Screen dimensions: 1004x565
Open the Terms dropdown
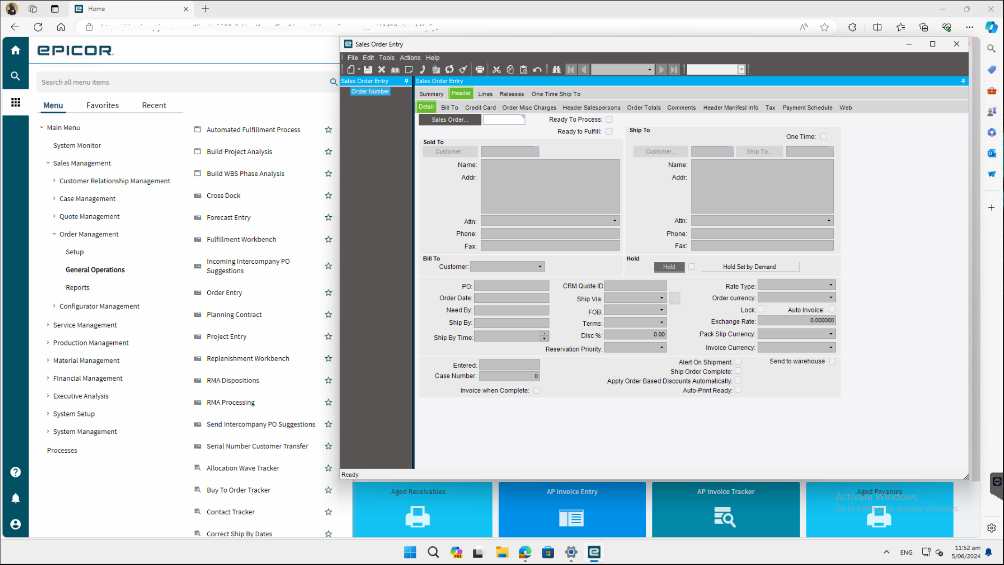(661, 322)
